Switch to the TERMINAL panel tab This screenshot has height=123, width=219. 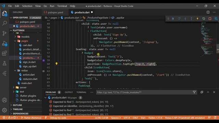[81, 92]
